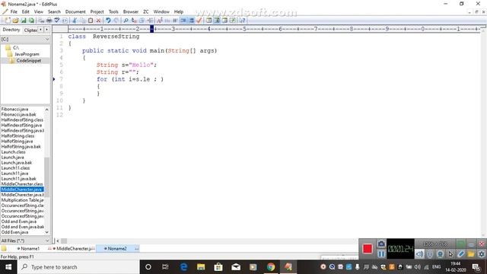
Task: Select Launch.java in file list
Action: pos(12,158)
